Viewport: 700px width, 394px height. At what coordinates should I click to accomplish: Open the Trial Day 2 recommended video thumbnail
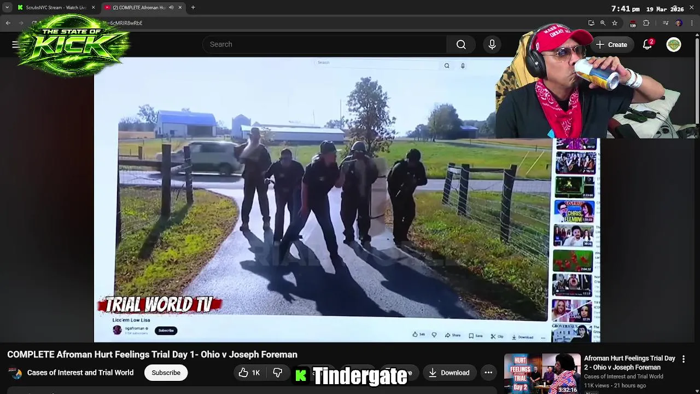pos(541,374)
